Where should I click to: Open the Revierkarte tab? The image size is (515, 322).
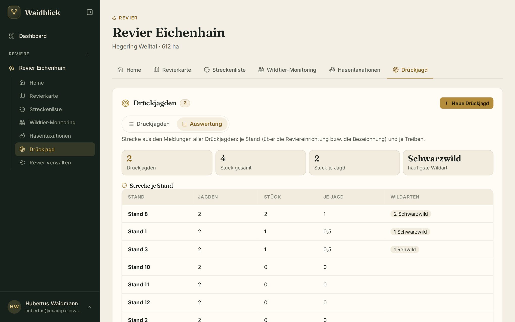(x=172, y=70)
